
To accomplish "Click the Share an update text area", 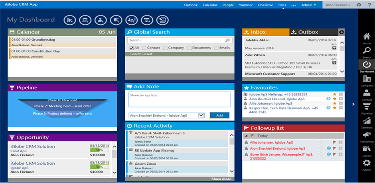I will coord(180,99).
